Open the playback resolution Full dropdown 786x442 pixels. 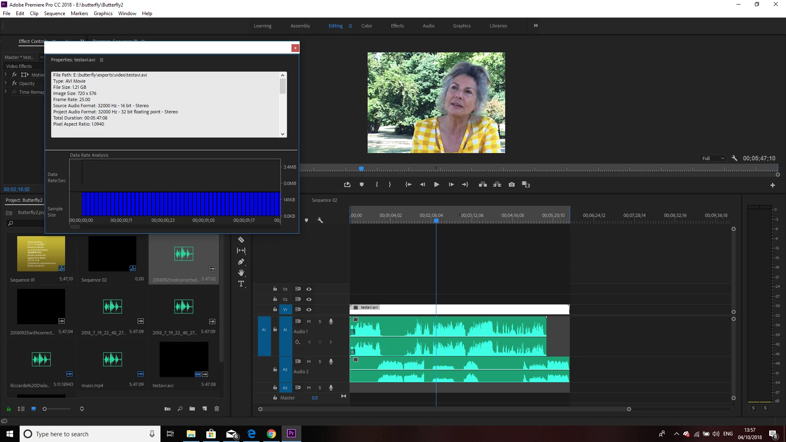tap(713, 158)
